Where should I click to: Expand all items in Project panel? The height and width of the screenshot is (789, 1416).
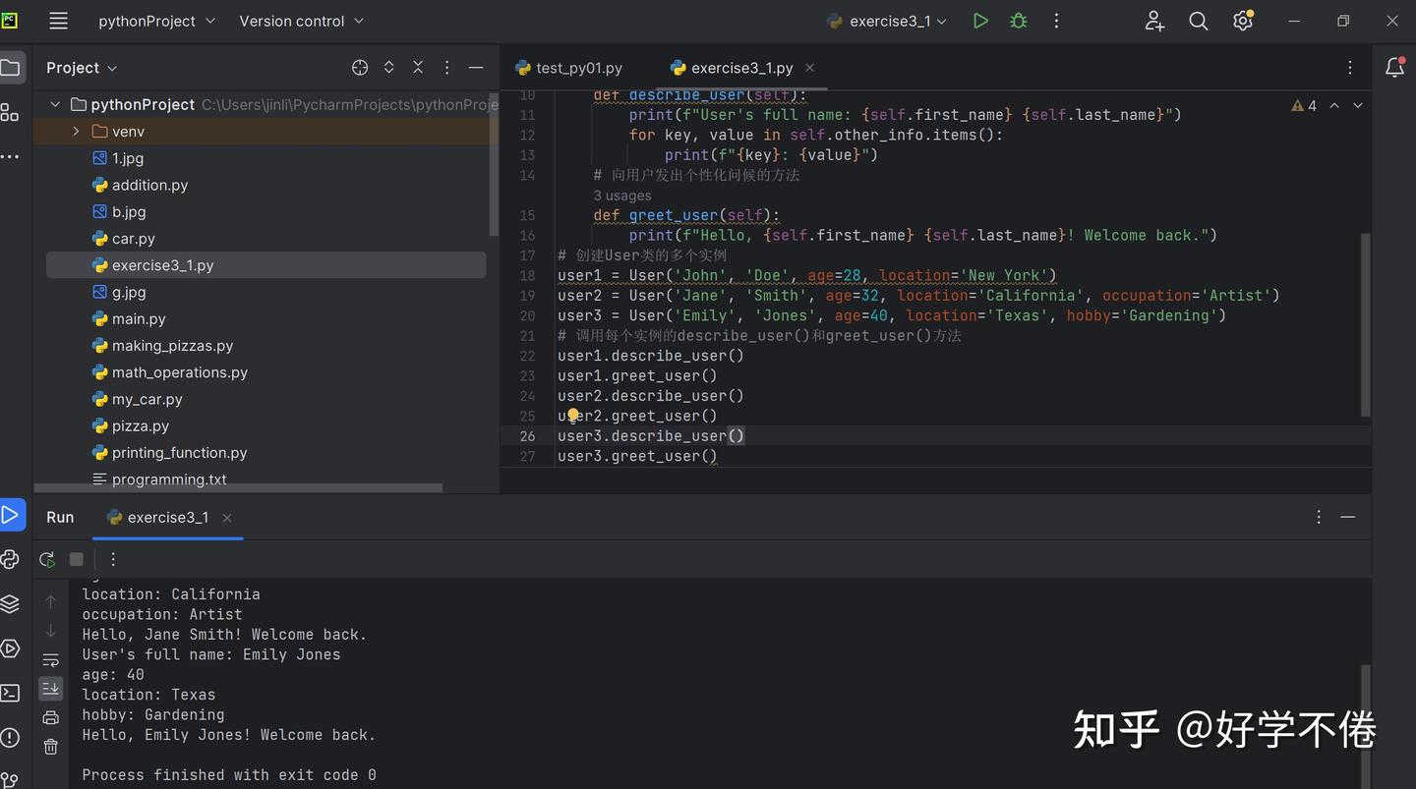coord(388,67)
